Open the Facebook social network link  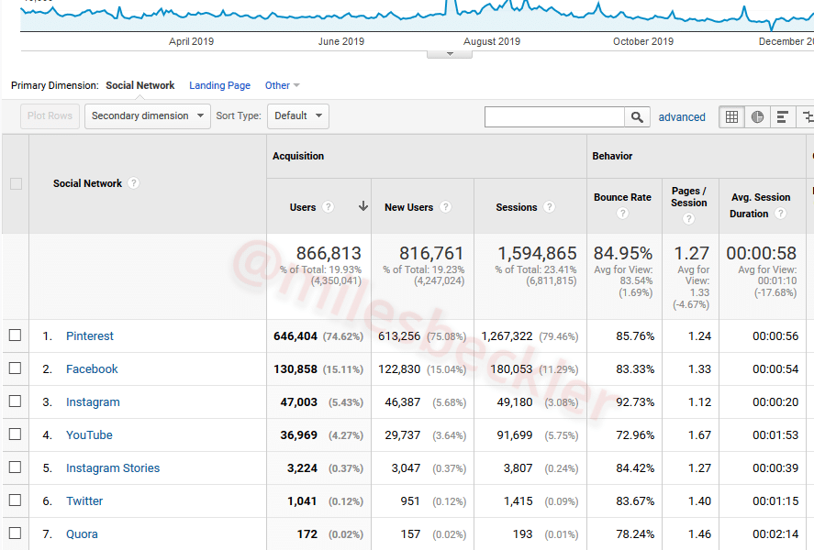92,369
